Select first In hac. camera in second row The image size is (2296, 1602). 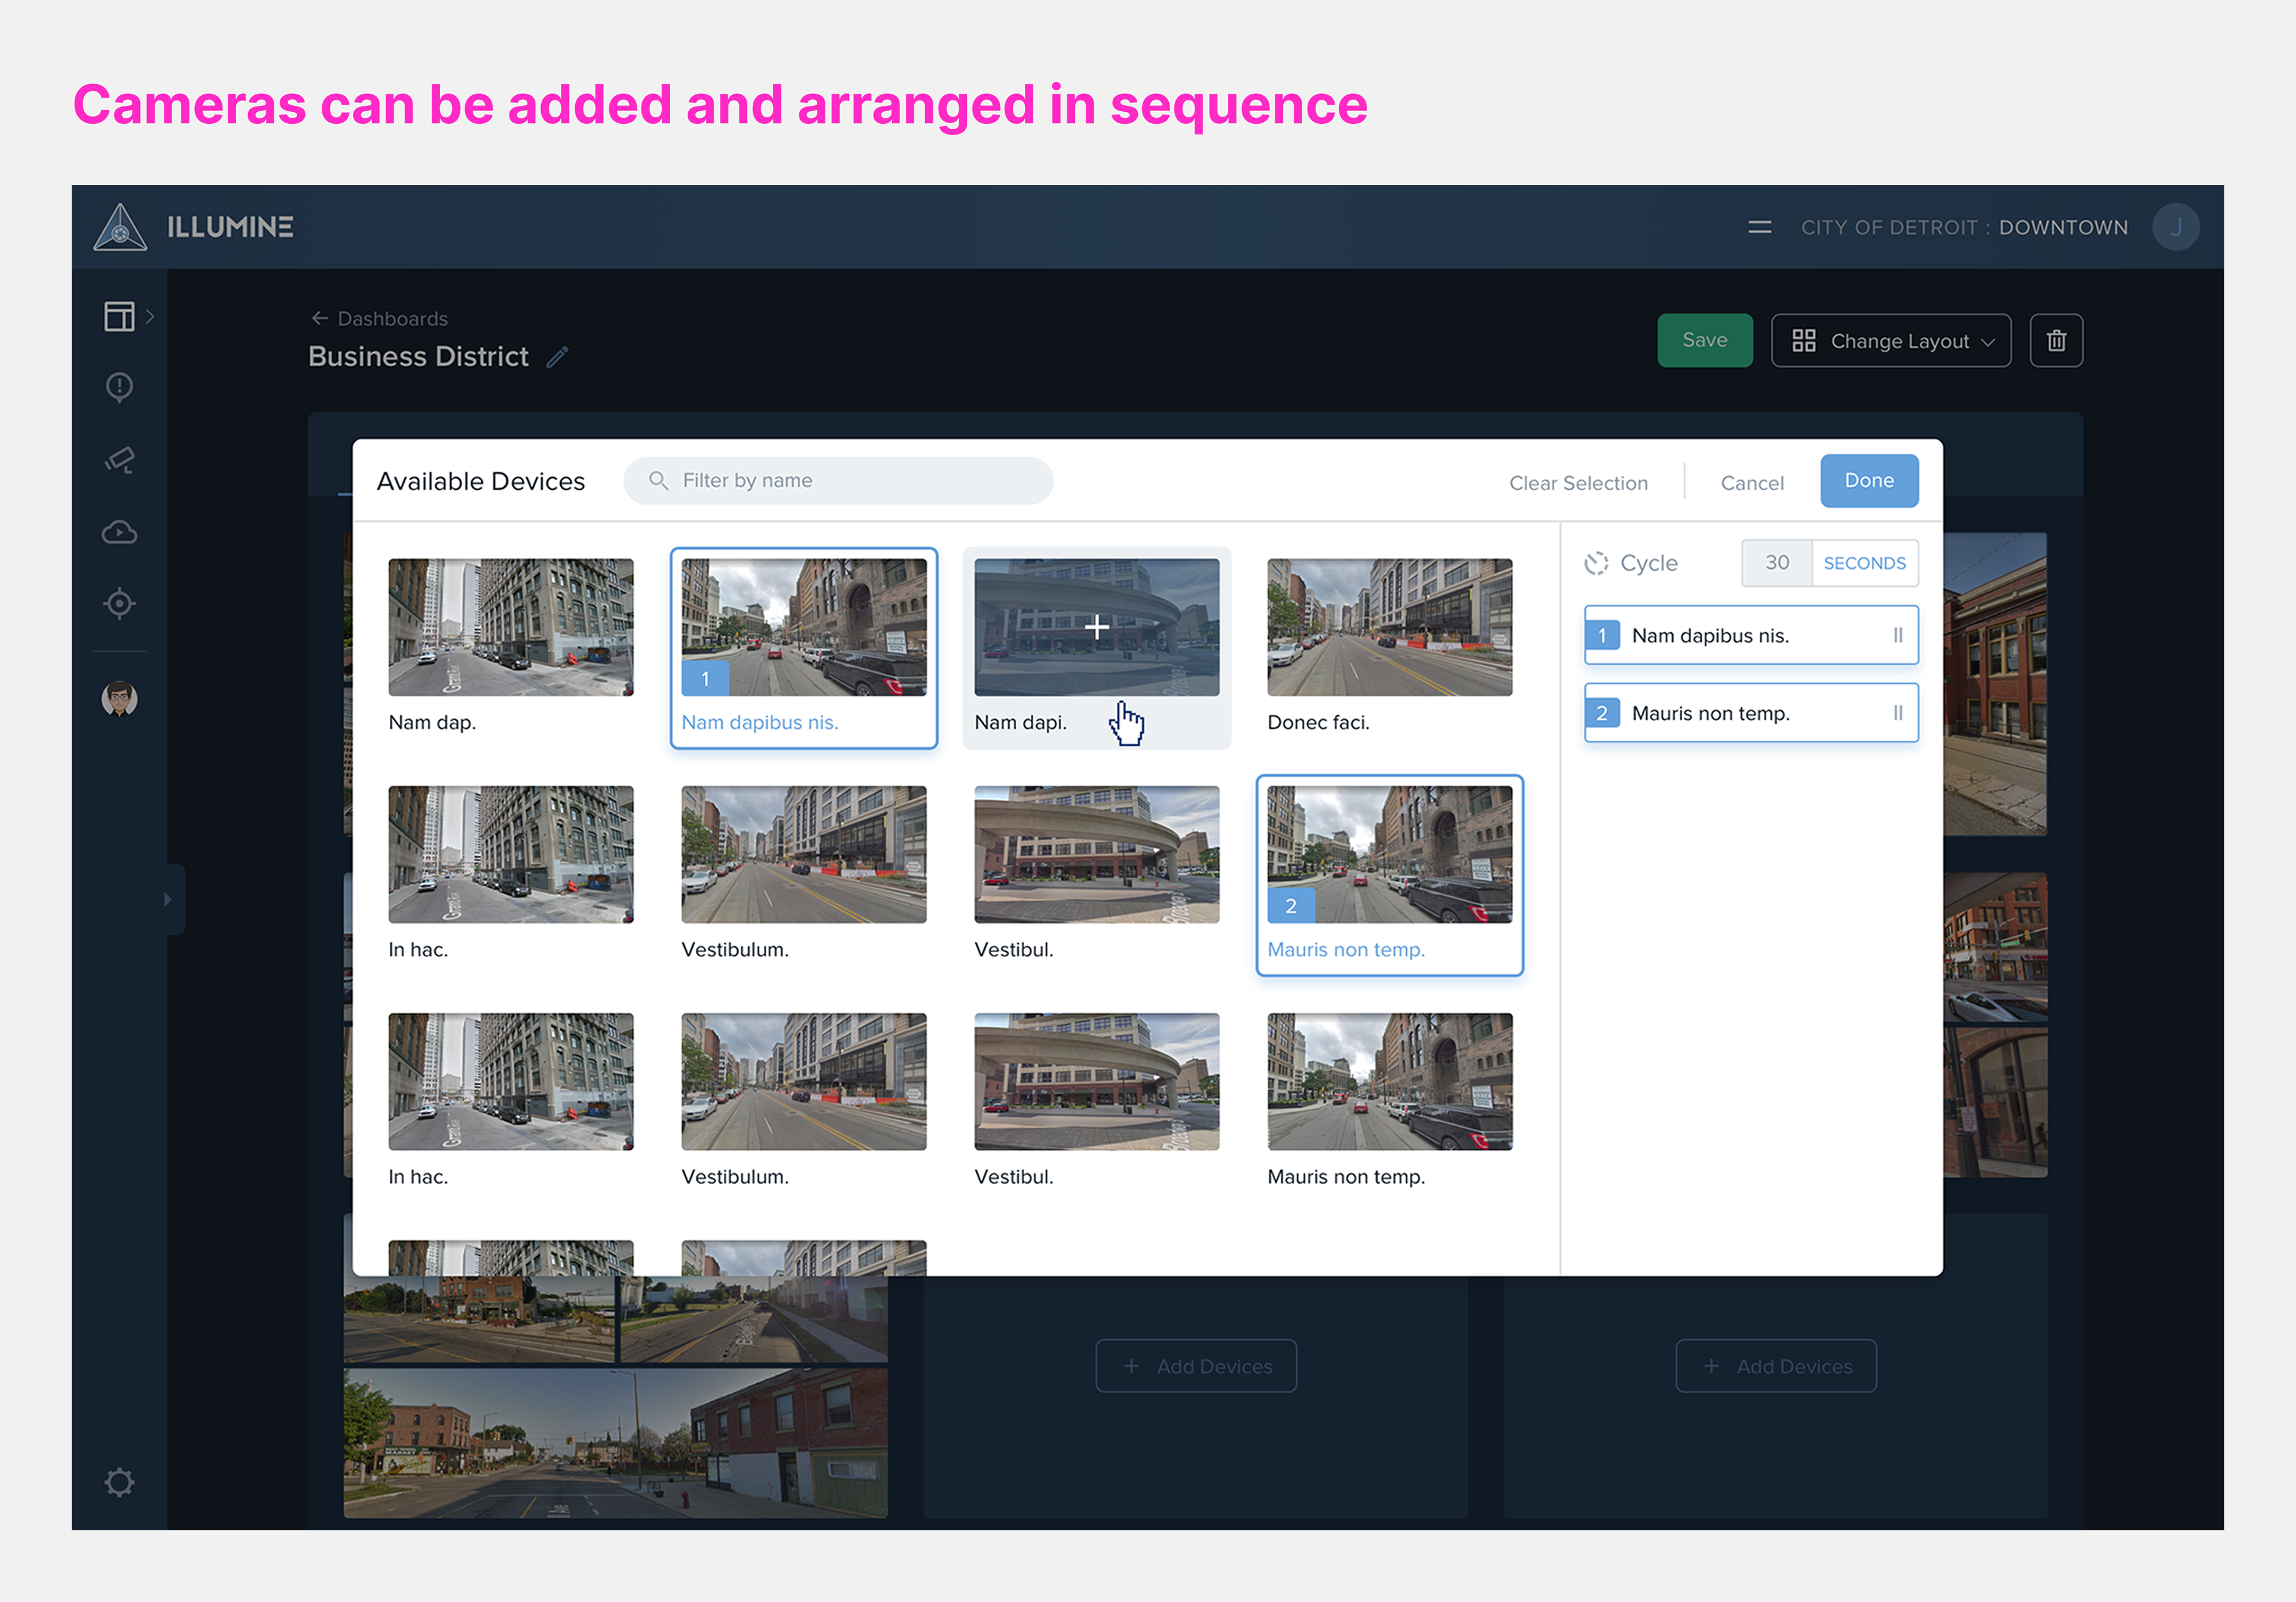click(510, 854)
